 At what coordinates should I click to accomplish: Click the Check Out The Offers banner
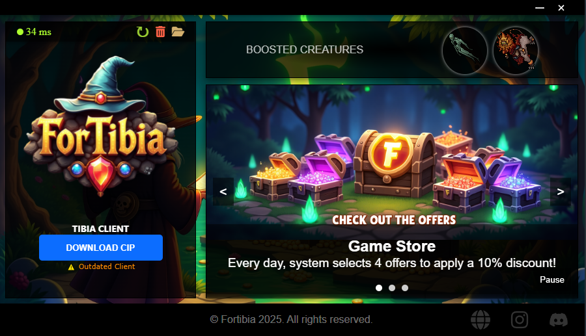coord(394,220)
